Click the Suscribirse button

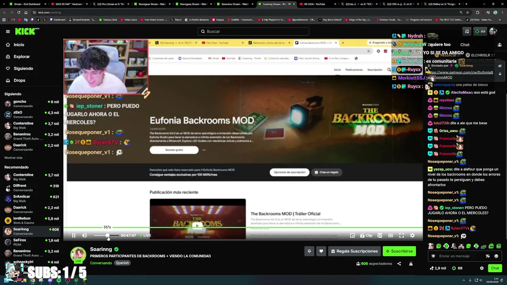pyautogui.click(x=399, y=251)
